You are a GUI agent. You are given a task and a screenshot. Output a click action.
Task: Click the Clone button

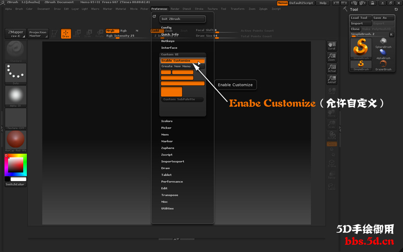click(x=355, y=29)
